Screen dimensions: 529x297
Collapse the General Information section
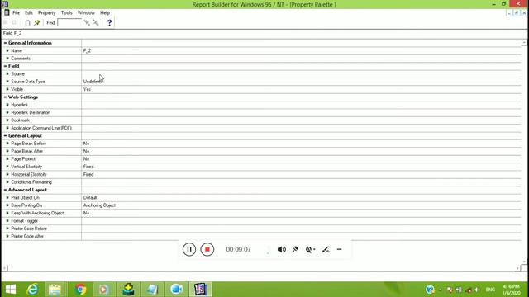click(5, 43)
